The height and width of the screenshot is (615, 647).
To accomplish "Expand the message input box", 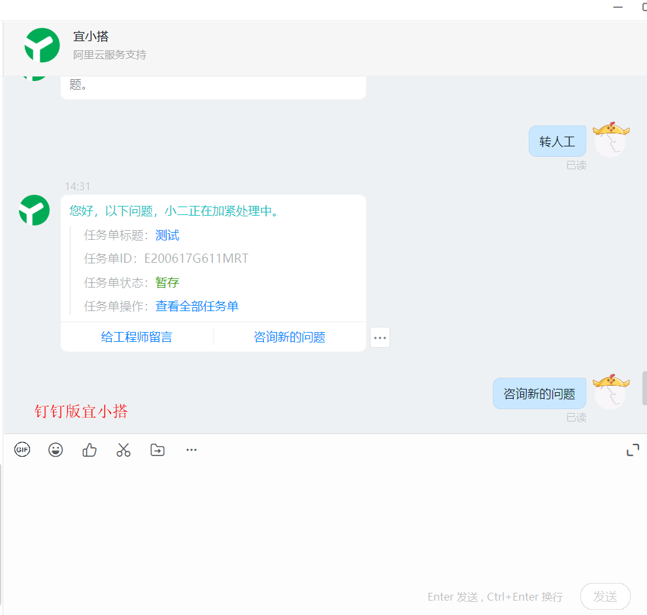I will [633, 450].
